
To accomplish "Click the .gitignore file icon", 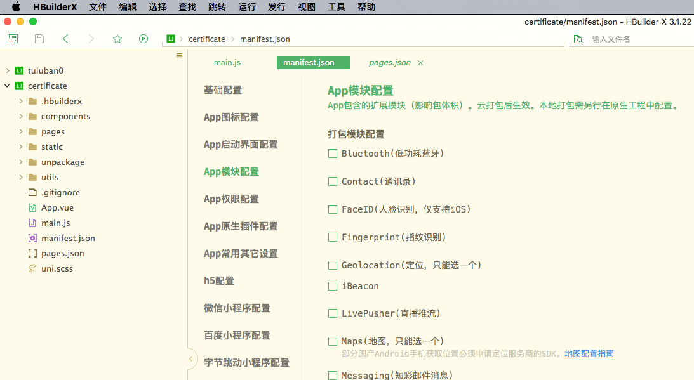I will coord(32,192).
